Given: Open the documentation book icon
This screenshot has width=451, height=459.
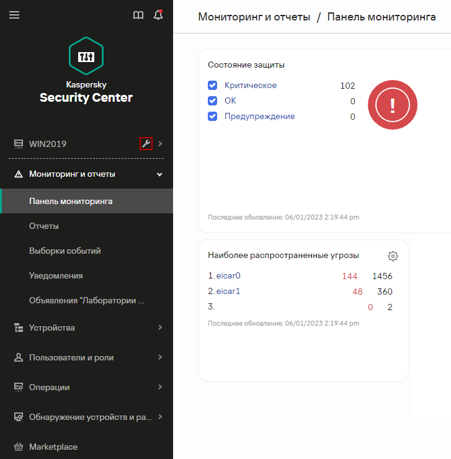Looking at the screenshot, I should tap(138, 15).
